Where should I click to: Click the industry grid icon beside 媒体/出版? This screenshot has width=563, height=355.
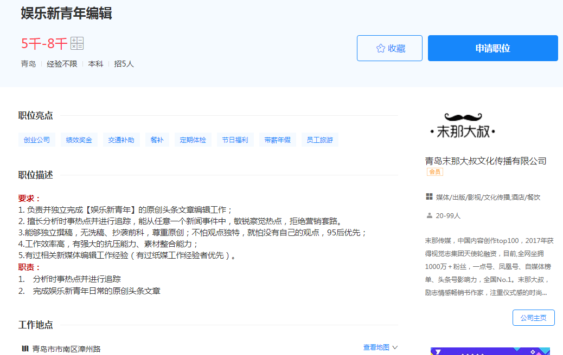point(430,197)
